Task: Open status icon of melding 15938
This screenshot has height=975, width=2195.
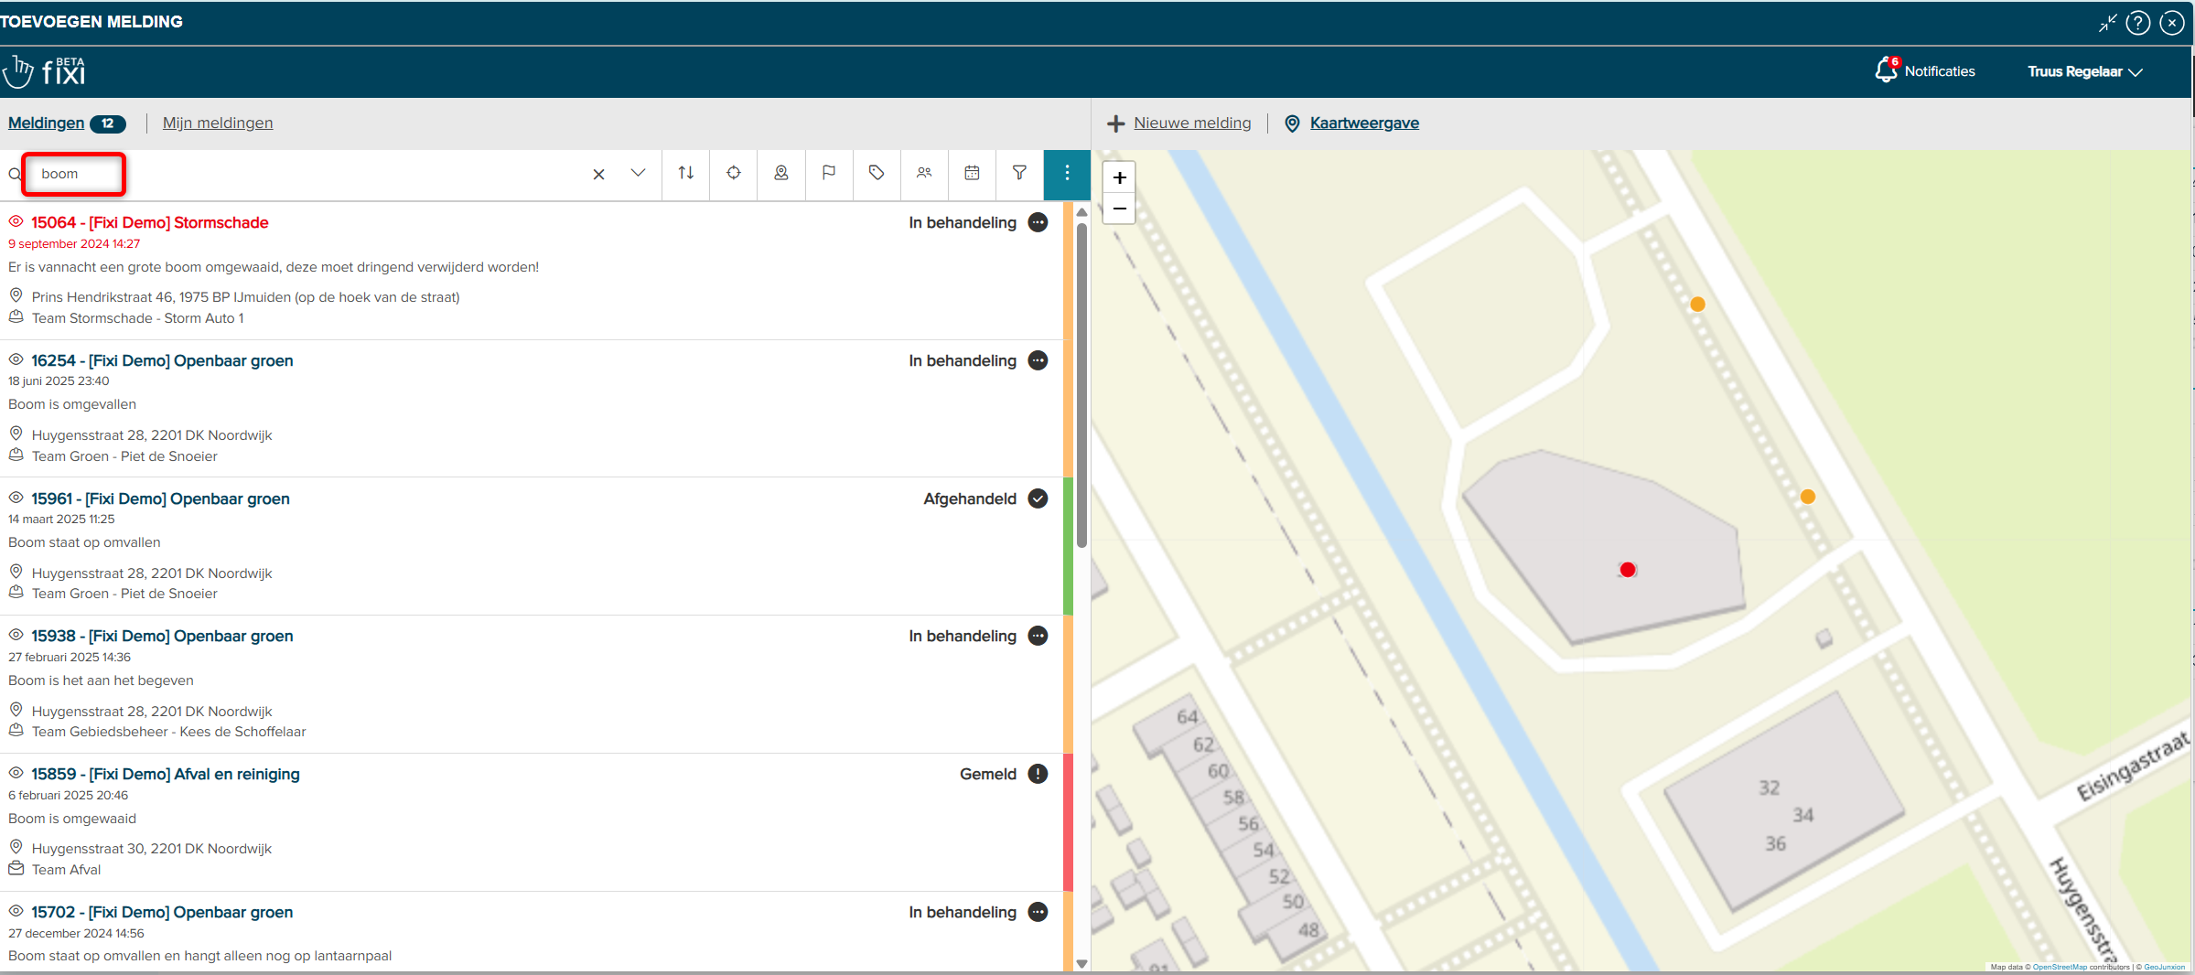Action: [x=1038, y=636]
